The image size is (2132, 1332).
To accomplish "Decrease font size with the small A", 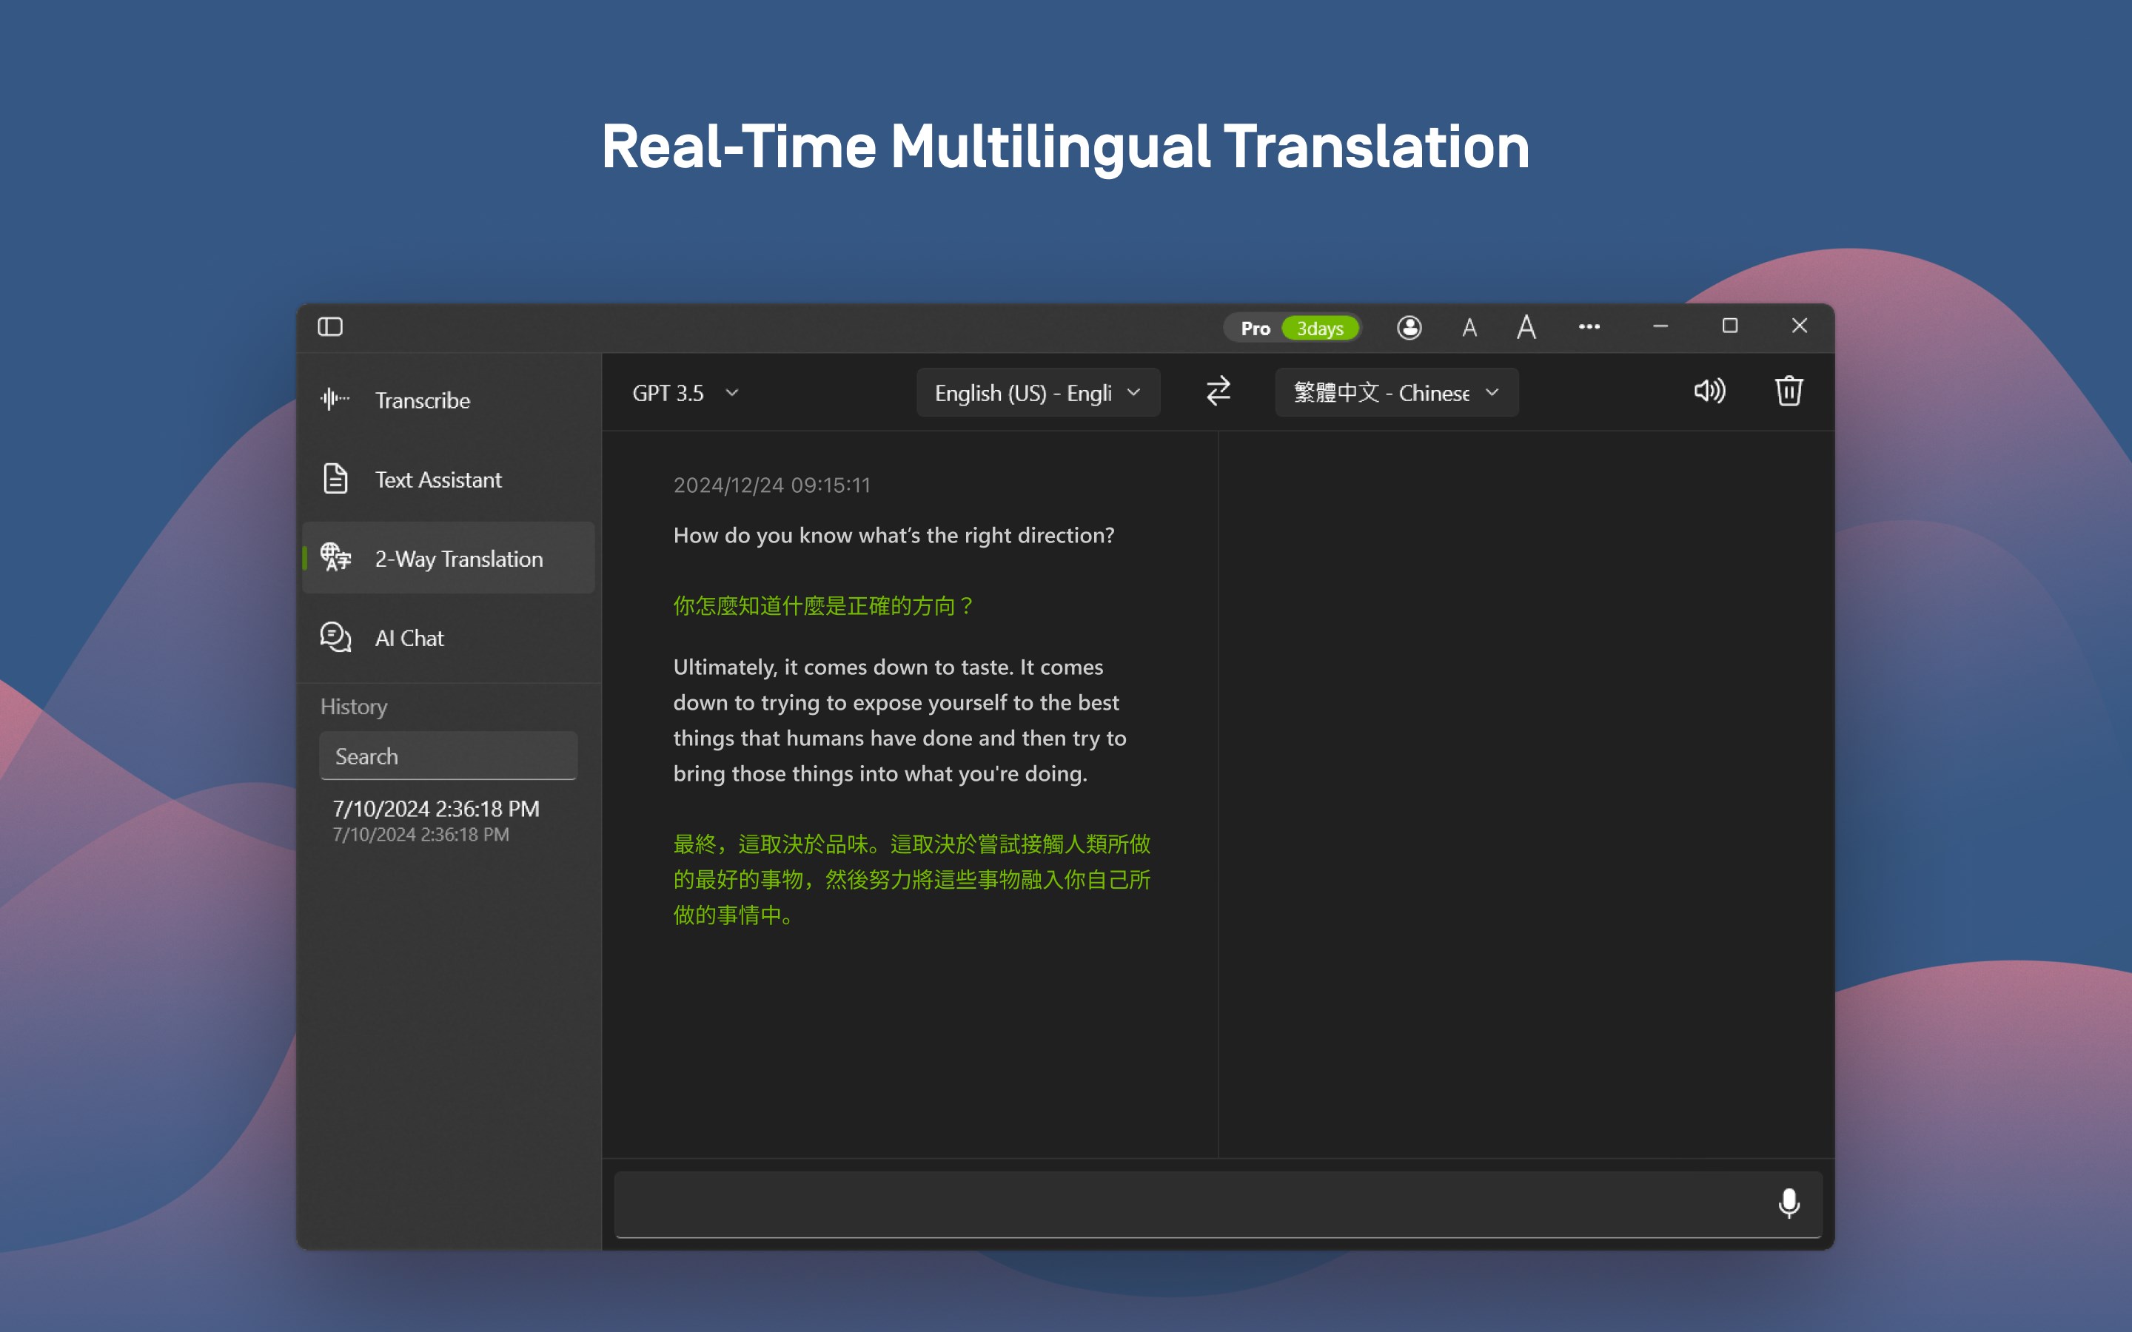I will [x=1469, y=329].
